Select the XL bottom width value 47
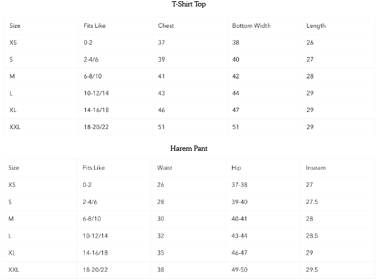This screenshot has height=280, width=378. point(236,110)
